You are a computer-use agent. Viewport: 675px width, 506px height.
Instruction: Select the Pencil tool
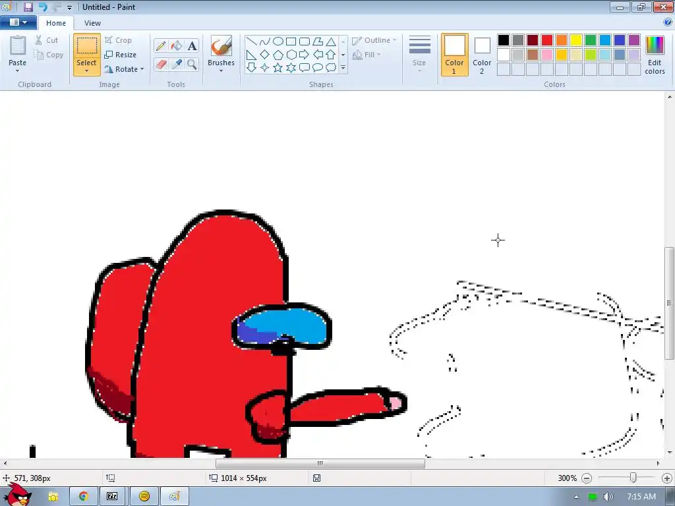pos(161,45)
